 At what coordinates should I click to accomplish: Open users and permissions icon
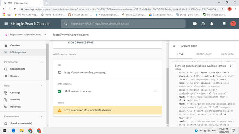[x=203, y=23]
